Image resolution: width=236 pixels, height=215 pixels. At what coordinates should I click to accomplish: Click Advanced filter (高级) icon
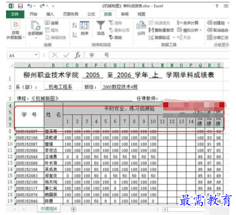tap(111, 37)
